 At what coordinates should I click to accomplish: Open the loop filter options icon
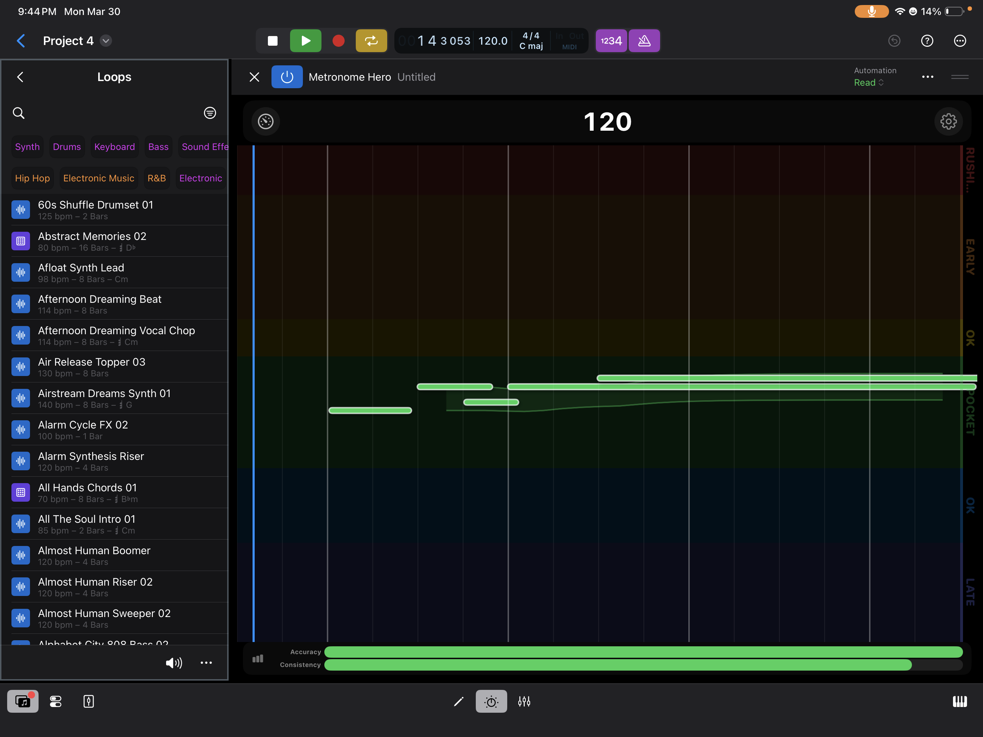(209, 113)
